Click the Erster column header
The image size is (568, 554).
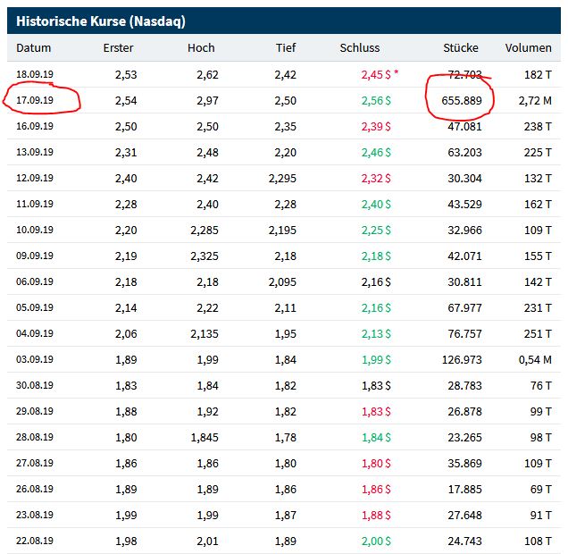(118, 48)
